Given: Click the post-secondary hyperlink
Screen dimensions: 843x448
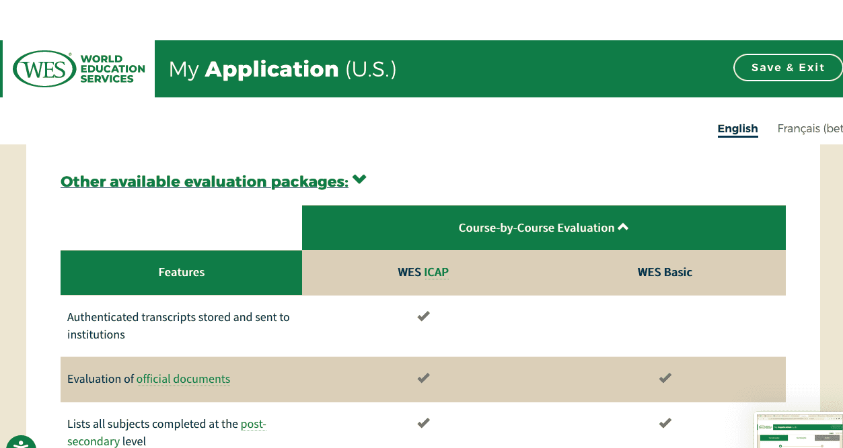Looking at the screenshot, I should [253, 424].
